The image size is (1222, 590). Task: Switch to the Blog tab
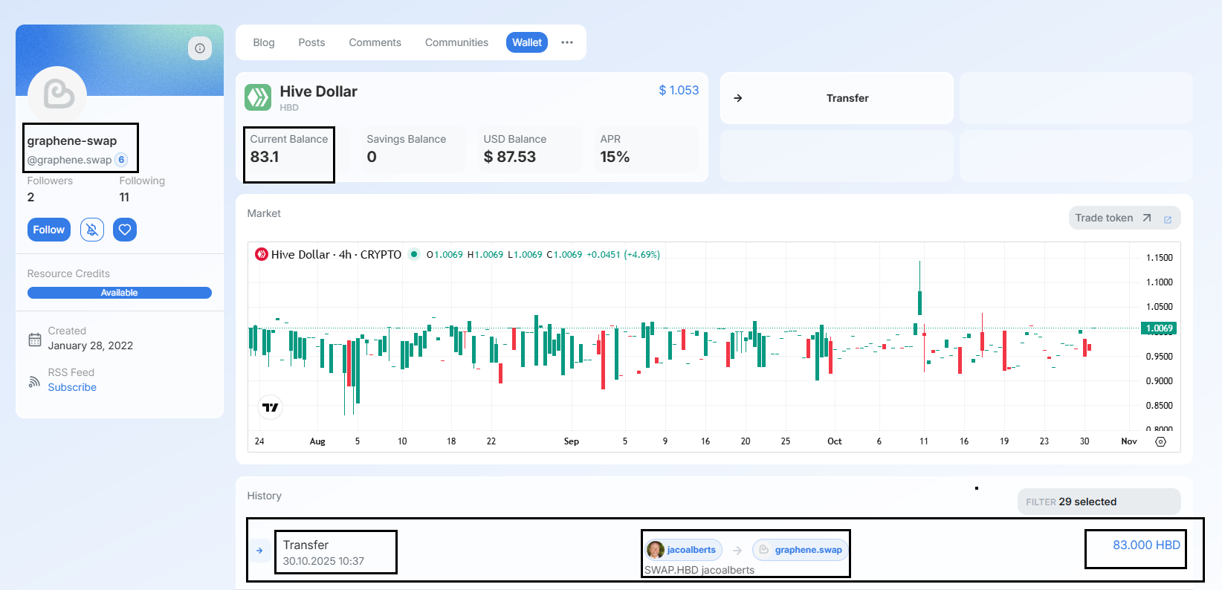coord(264,42)
